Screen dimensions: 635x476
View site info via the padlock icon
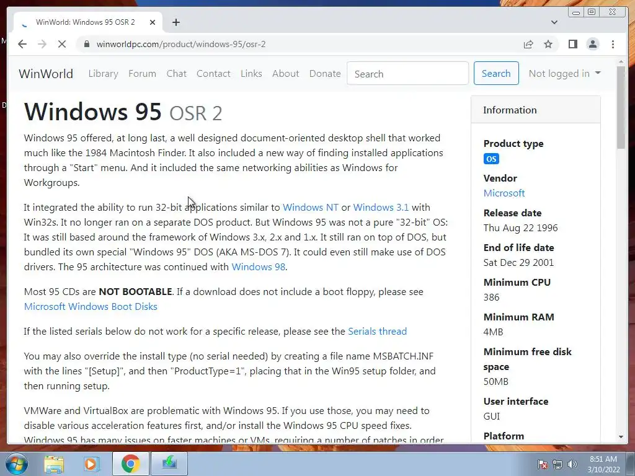point(86,44)
